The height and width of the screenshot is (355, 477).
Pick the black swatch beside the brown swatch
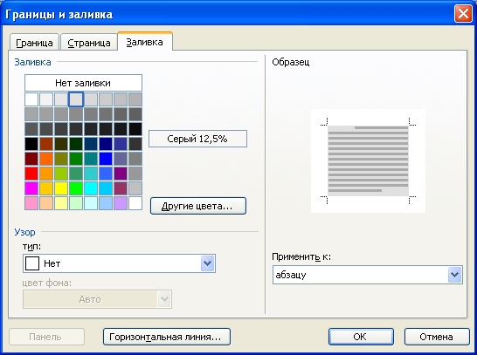pos(31,144)
